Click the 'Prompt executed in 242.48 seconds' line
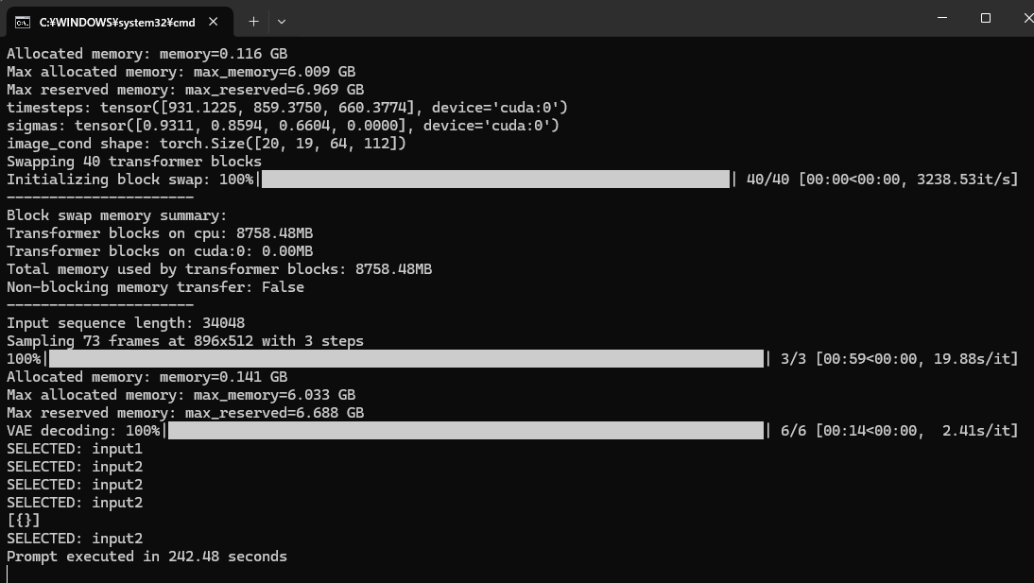 (x=146, y=557)
